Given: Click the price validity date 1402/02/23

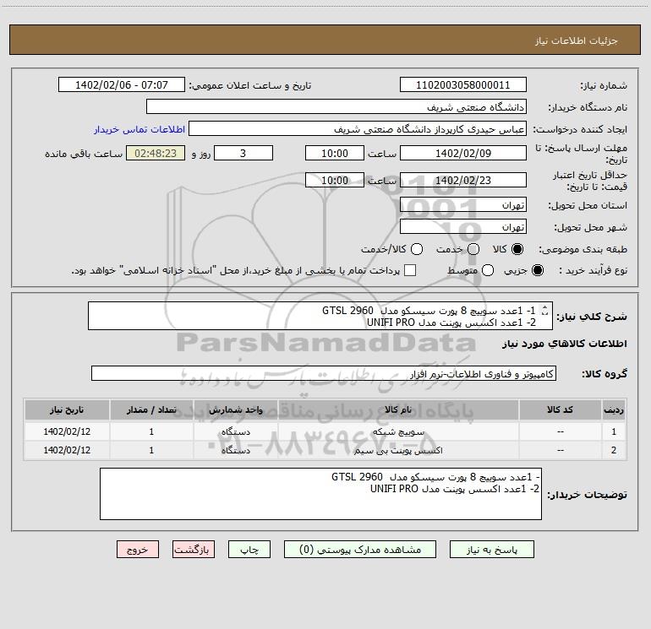Looking at the screenshot, I should click(x=463, y=180).
